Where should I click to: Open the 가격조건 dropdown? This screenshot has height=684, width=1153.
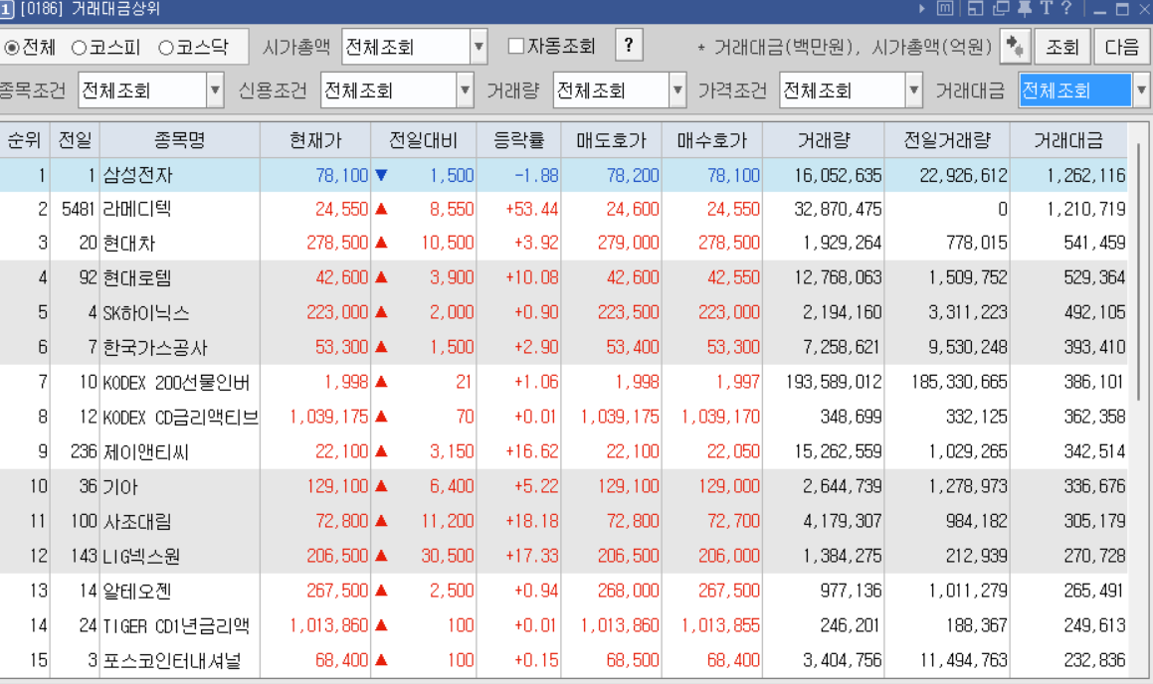click(913, 91)
